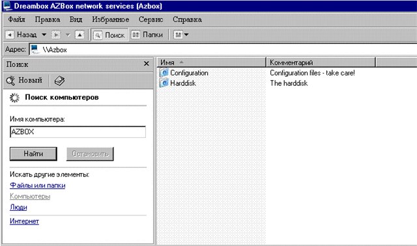Viewport: 417px width, 246px height.
Task: Click the address bar showing \\Azbox
Action: (223, 49)
